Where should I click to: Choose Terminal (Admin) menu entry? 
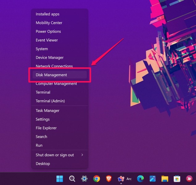(x=50, y=101)
